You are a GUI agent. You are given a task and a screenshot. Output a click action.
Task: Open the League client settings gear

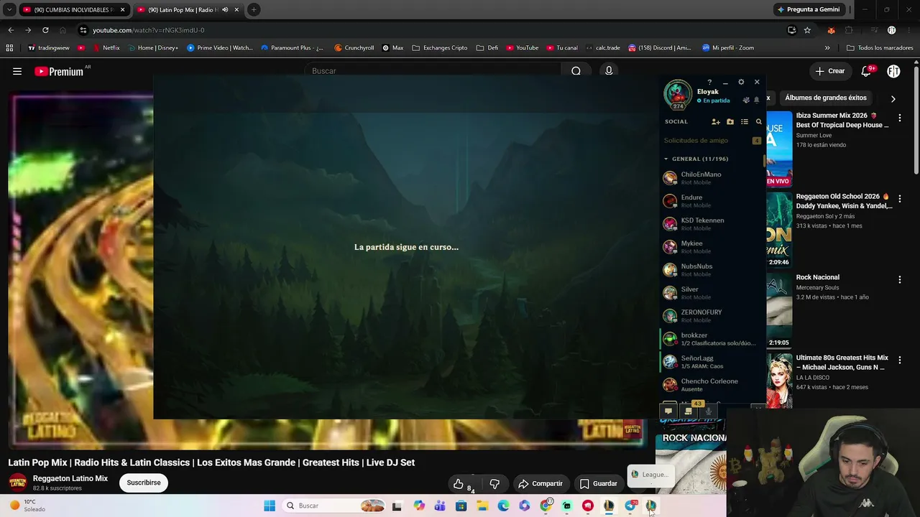[741, 82]
